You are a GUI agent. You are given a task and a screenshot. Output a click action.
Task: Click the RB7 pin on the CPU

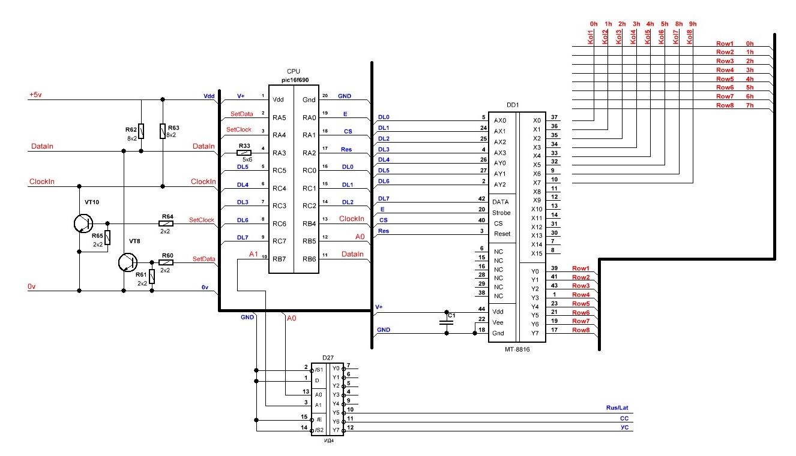click(x=280, y=259)
